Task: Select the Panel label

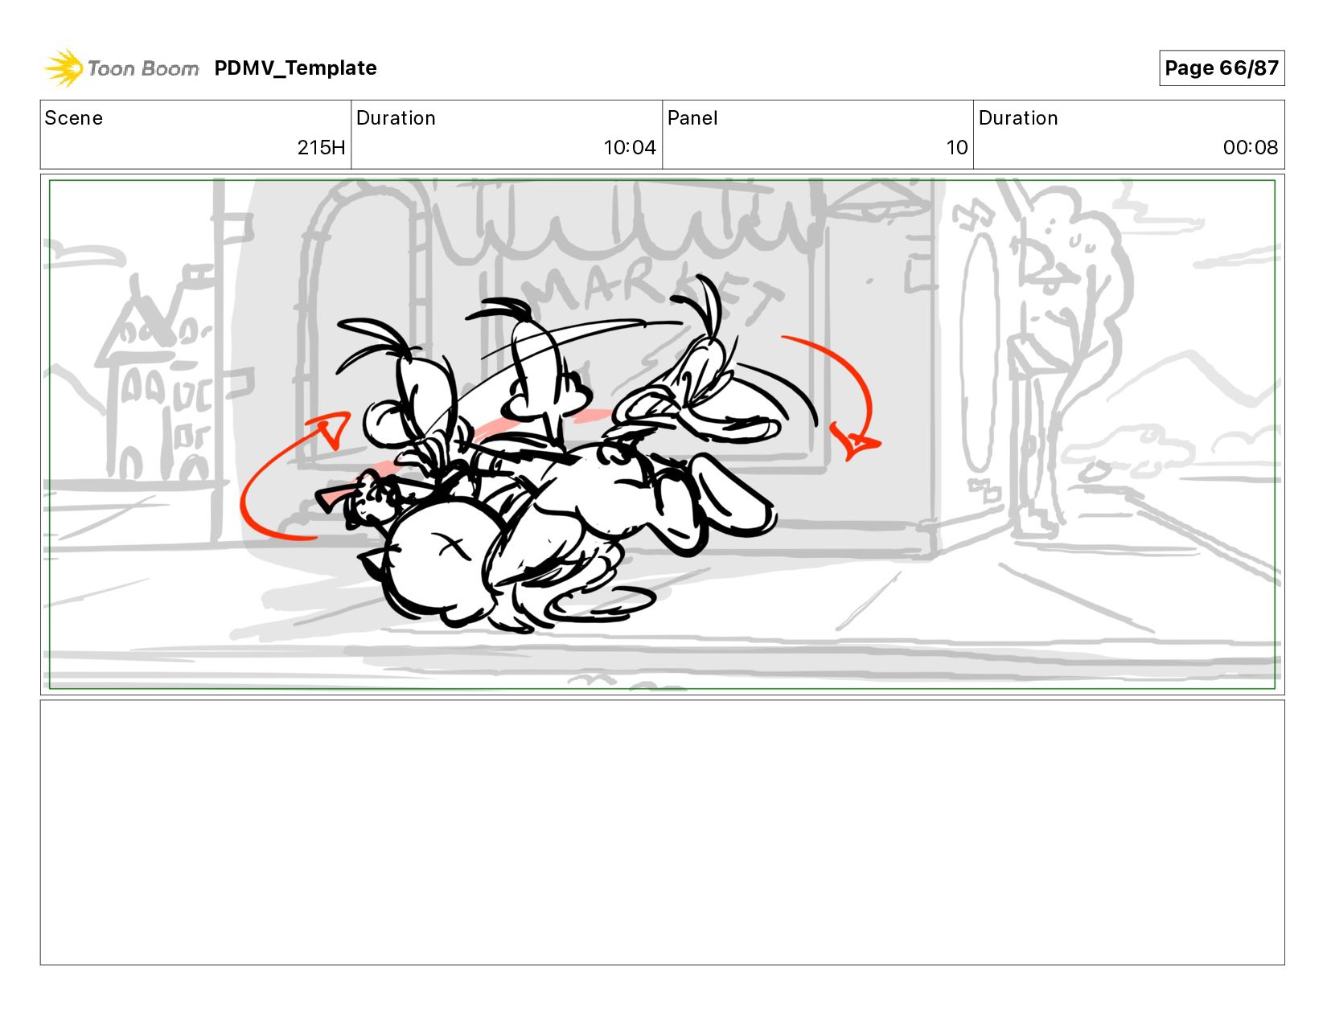Action: tap(692, 118)
